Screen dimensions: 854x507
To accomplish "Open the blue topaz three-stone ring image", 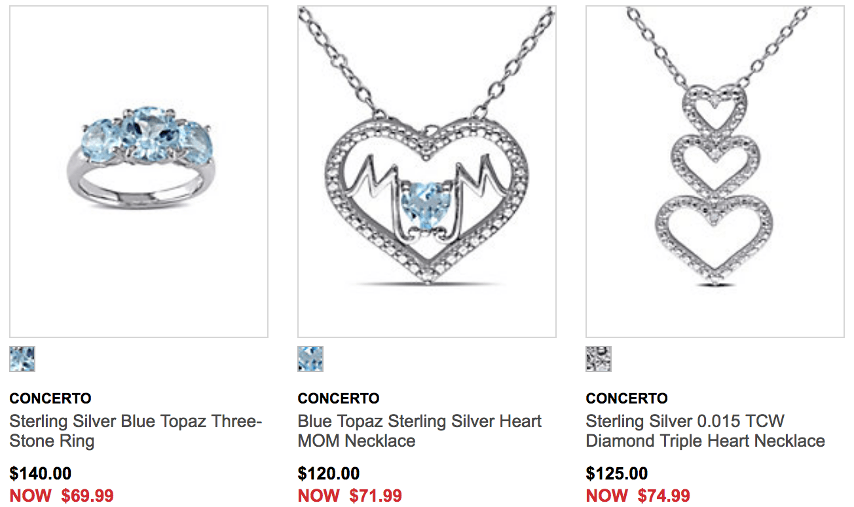I will 139,172.
